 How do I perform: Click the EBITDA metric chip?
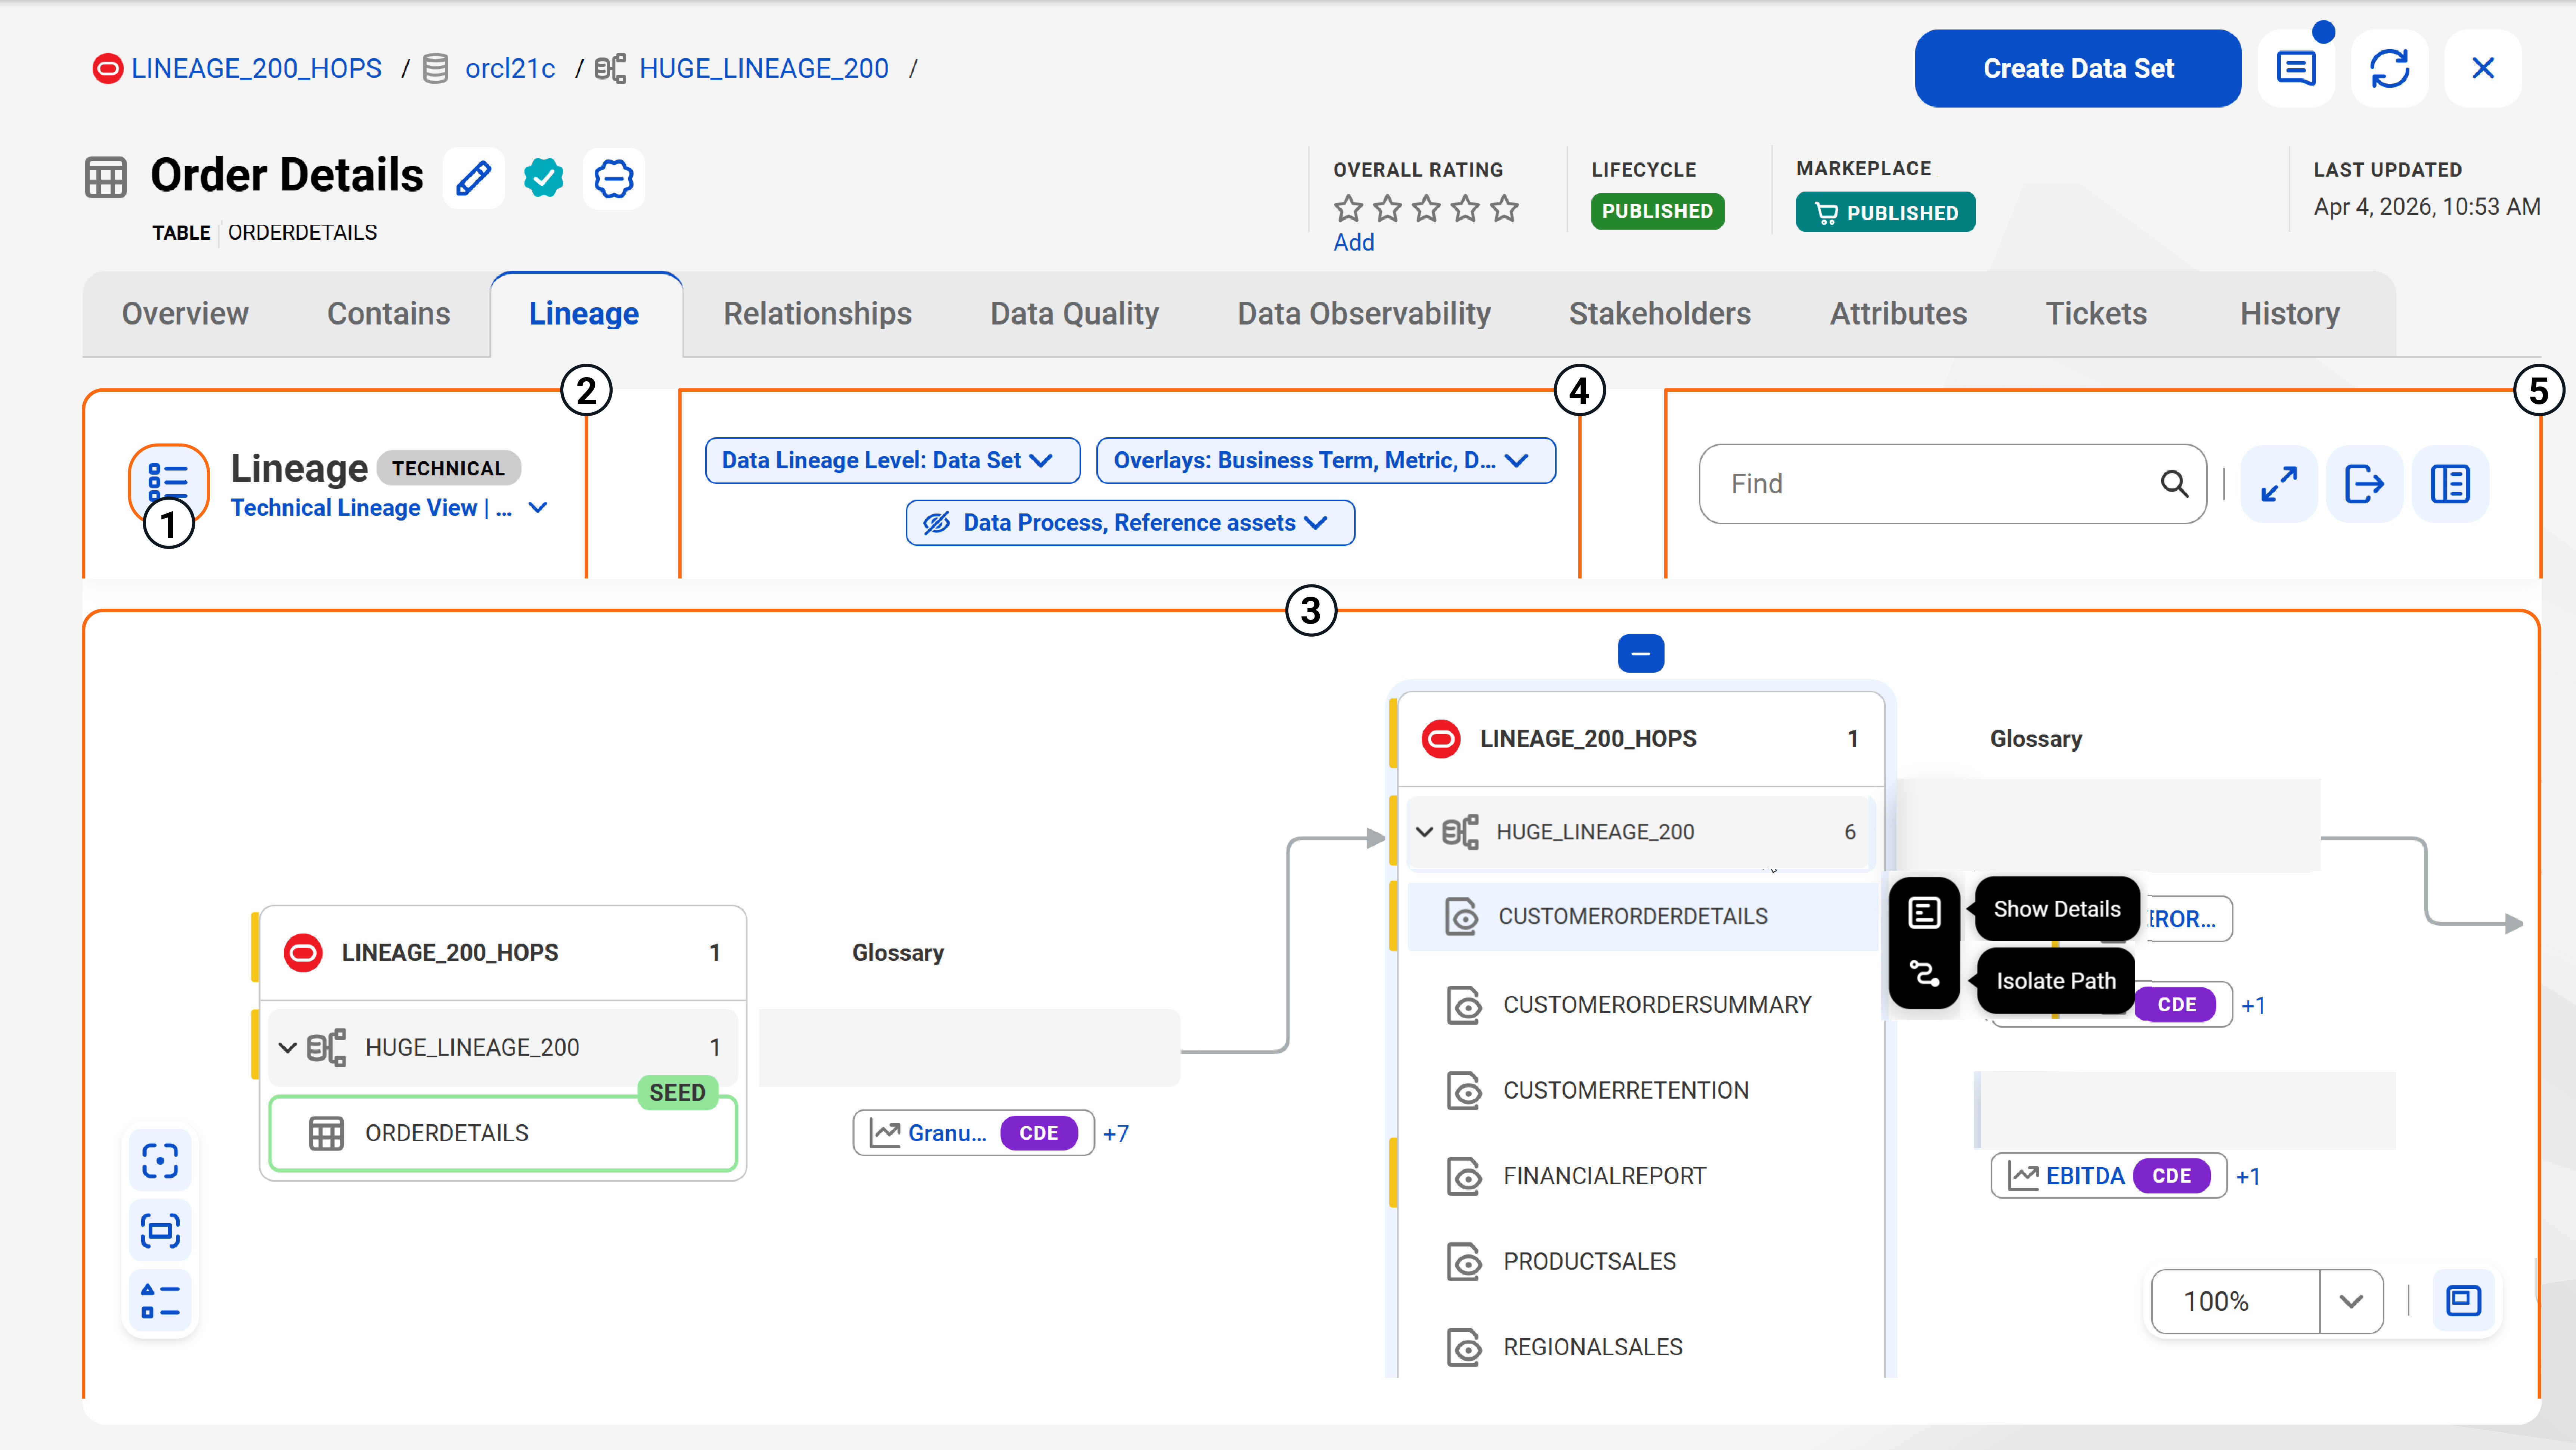coord(2109,1176)
